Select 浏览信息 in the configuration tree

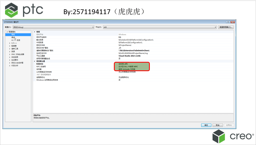click(x=15, y=57)
